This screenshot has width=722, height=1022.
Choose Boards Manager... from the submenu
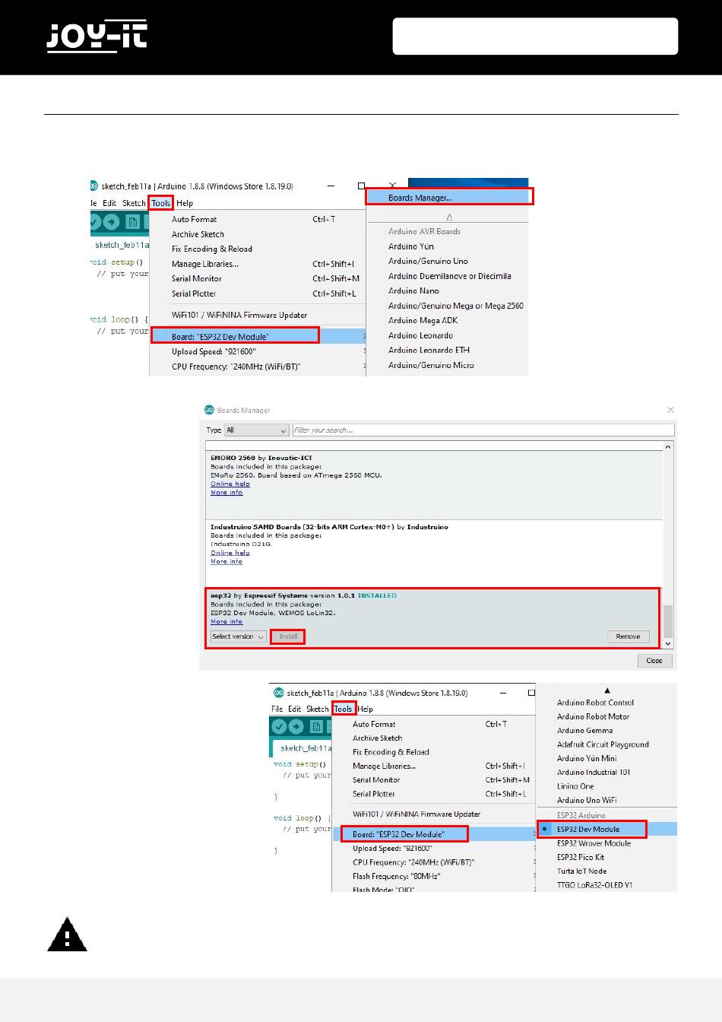point(449,198)
